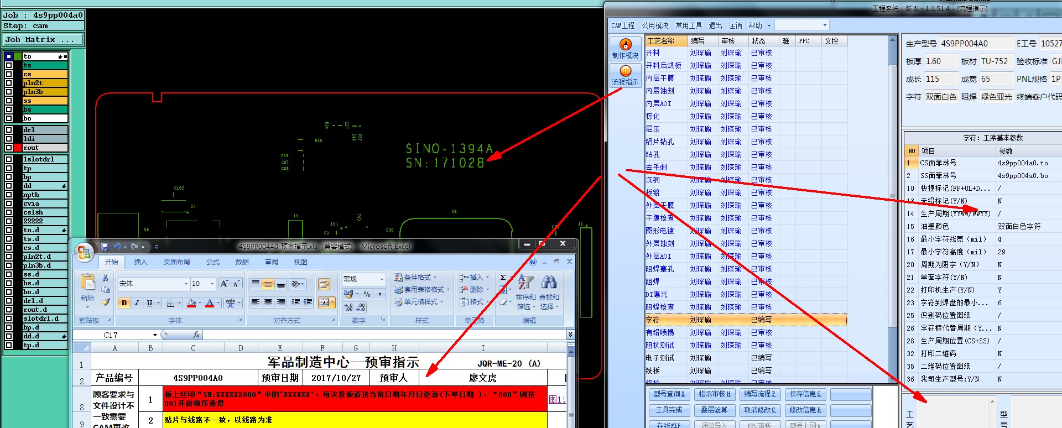Click the Increase Indent icon
1062x428 pixels.
(x=308, y=302)
